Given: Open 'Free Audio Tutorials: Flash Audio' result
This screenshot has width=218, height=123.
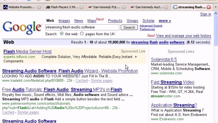Looking at the screenshot, I should [x=62, y=90].
